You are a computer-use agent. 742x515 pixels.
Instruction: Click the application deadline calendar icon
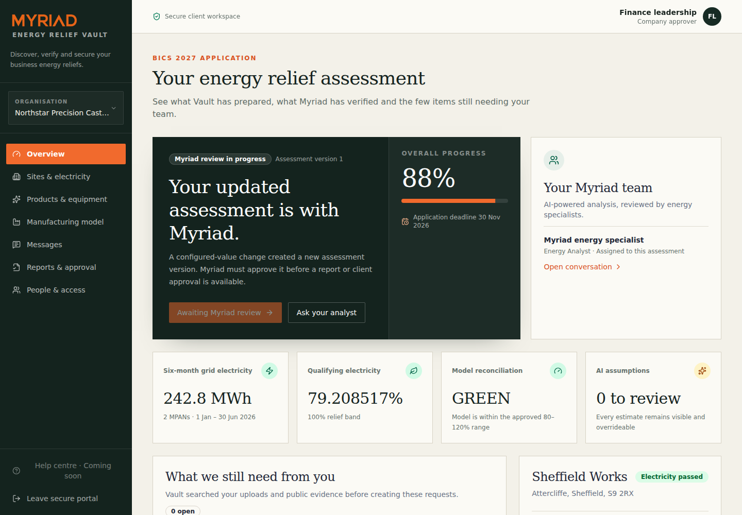(406, 221)
